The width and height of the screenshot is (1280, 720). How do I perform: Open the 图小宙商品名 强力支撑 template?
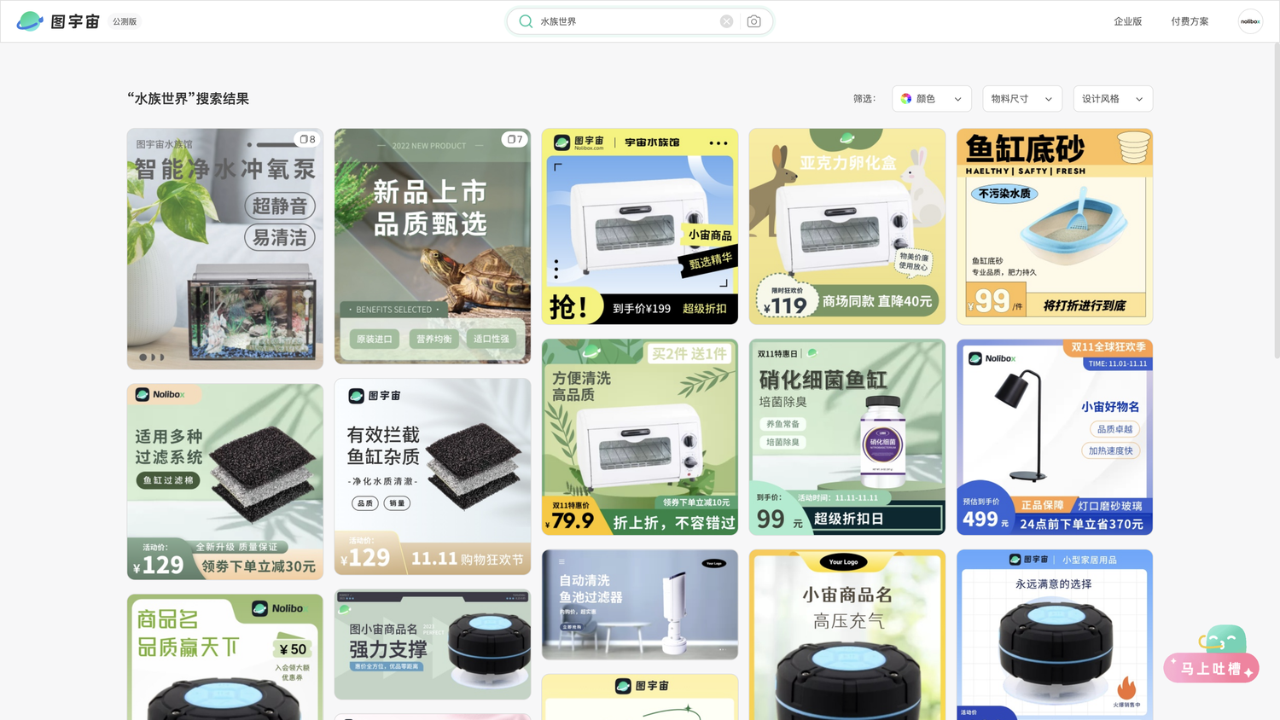click(433, 645)
